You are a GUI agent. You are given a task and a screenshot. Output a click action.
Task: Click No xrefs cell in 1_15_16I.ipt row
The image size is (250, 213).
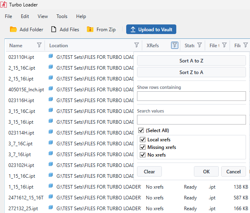click(155, 187)
